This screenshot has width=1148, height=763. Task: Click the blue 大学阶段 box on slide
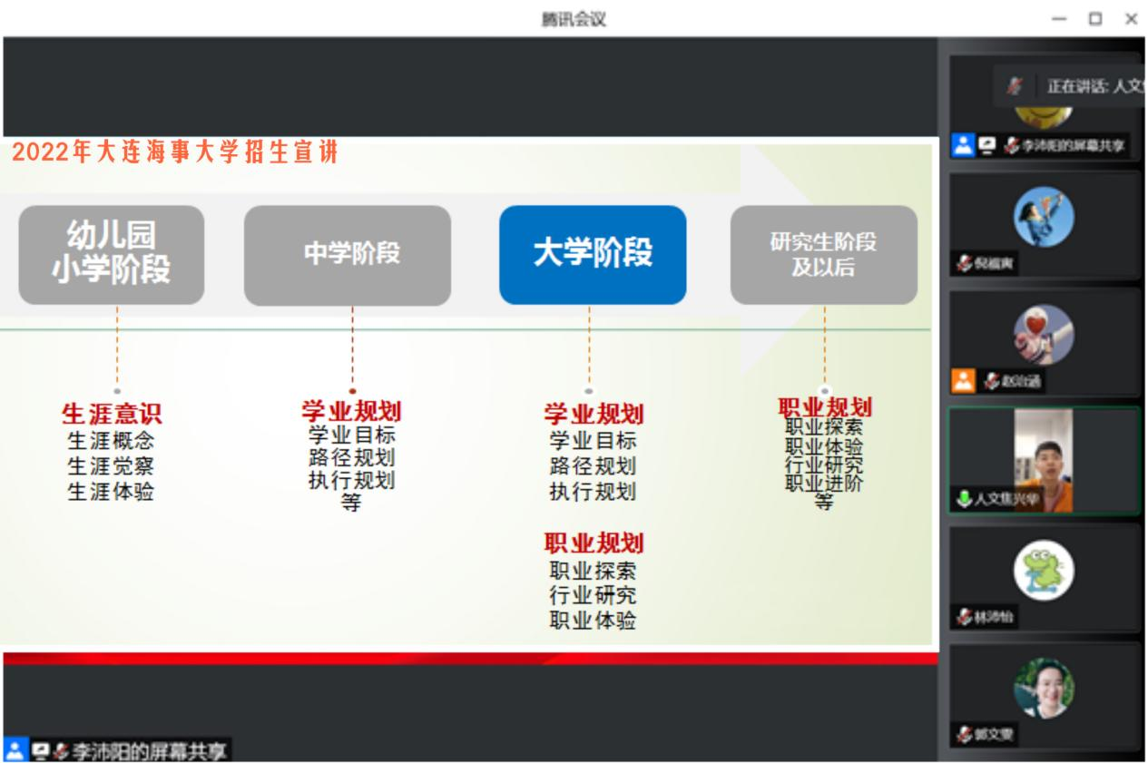pos(593,255)
